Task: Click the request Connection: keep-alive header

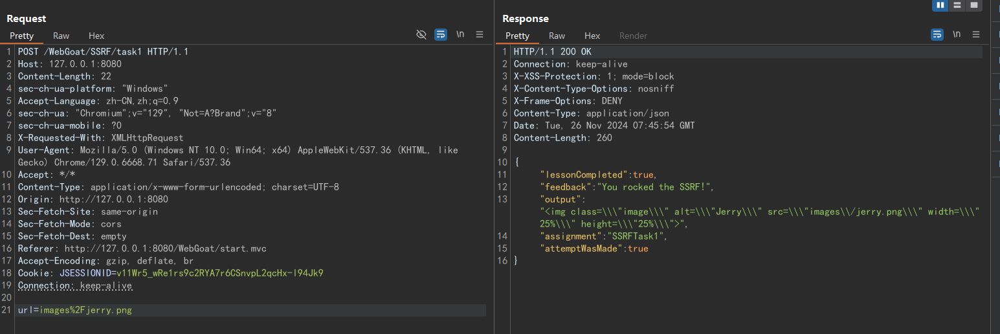Action: click(x=74, y=285)
